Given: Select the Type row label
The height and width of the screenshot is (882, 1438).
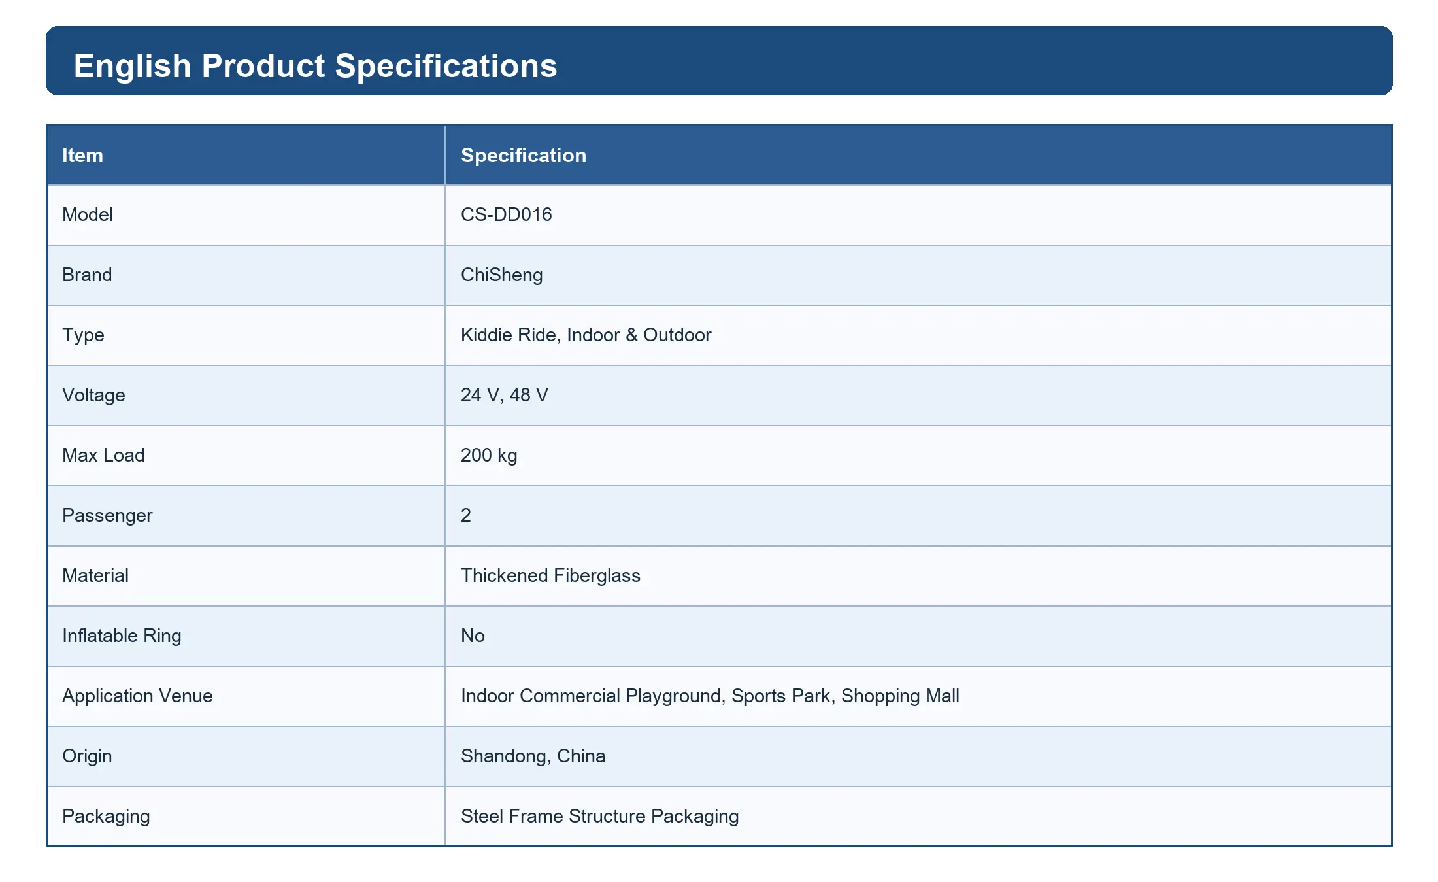Looking at the screenshot, I should point(83,335).
